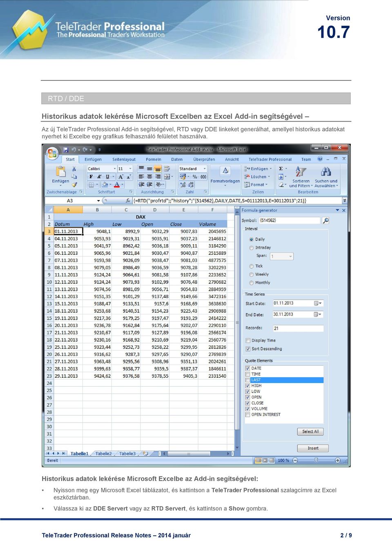Image resolution: width=392 pixels, height=541 pixels.
Task: Toggle underline with the U button
Action: pyautogui.click(x=107, y=177)
